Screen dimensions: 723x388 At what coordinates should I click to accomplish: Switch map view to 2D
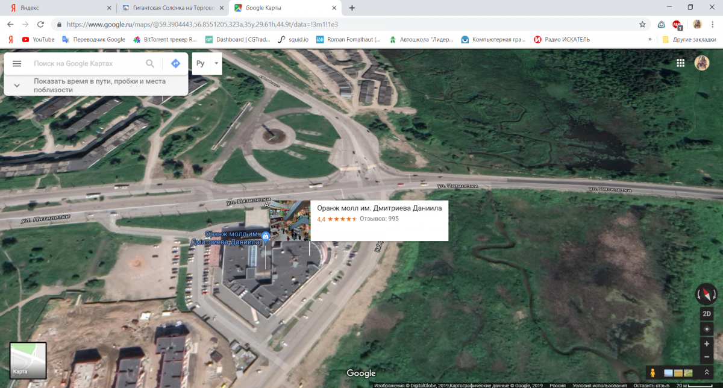(707, 314)
